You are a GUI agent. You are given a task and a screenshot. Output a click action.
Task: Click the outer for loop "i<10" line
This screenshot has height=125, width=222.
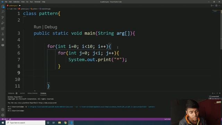(79, 47)
